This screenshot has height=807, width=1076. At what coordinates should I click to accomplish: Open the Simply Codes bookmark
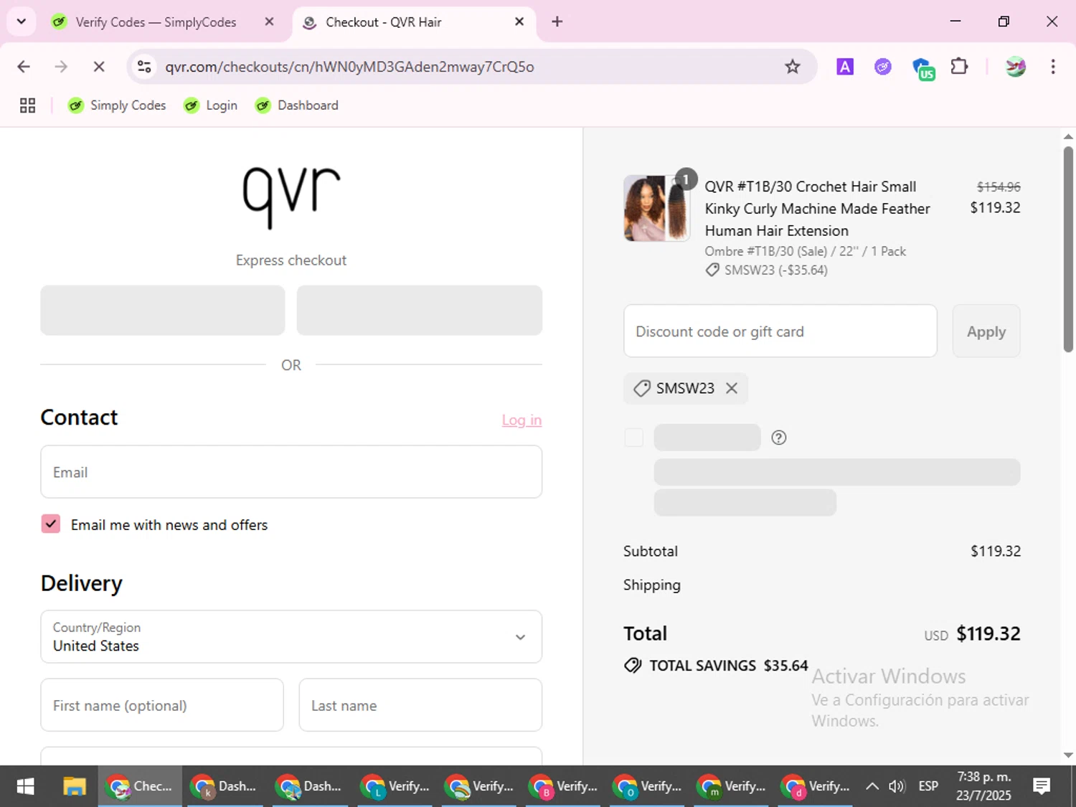(117, 105)
